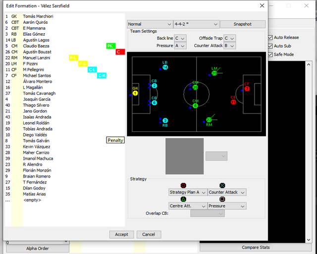317x254 pixels.
Task: Select goalkeeper marker 1 on the pitch
Action: [135, 93]
